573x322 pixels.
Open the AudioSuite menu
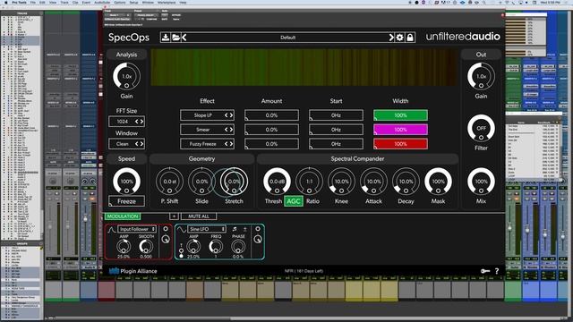point(102,2)
